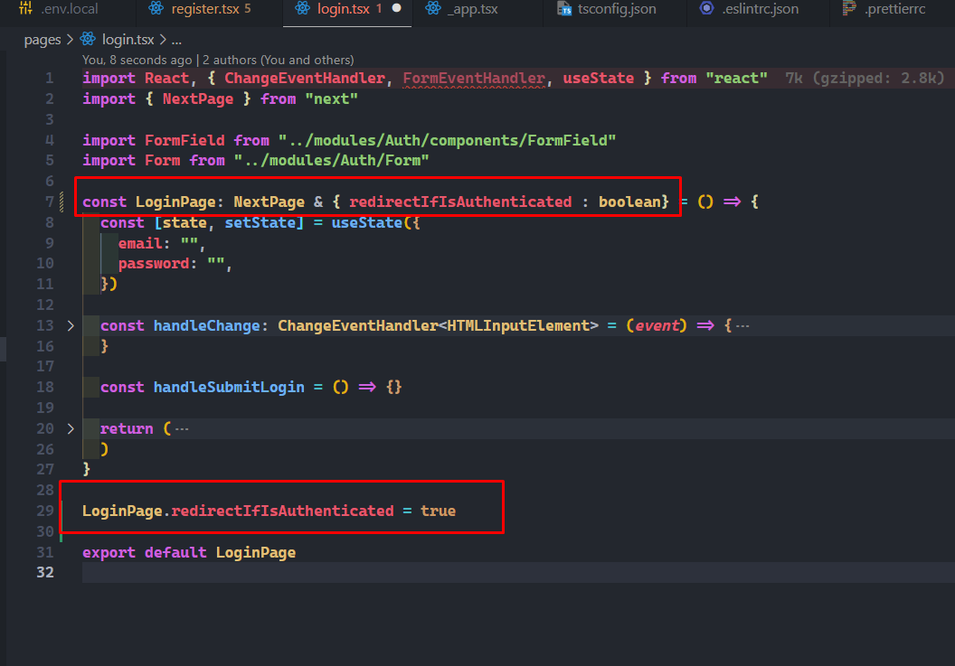955x666 pixels.
Task: Click the login.tsx icon in the breadcrumb bar
Action: coord(88,39)
